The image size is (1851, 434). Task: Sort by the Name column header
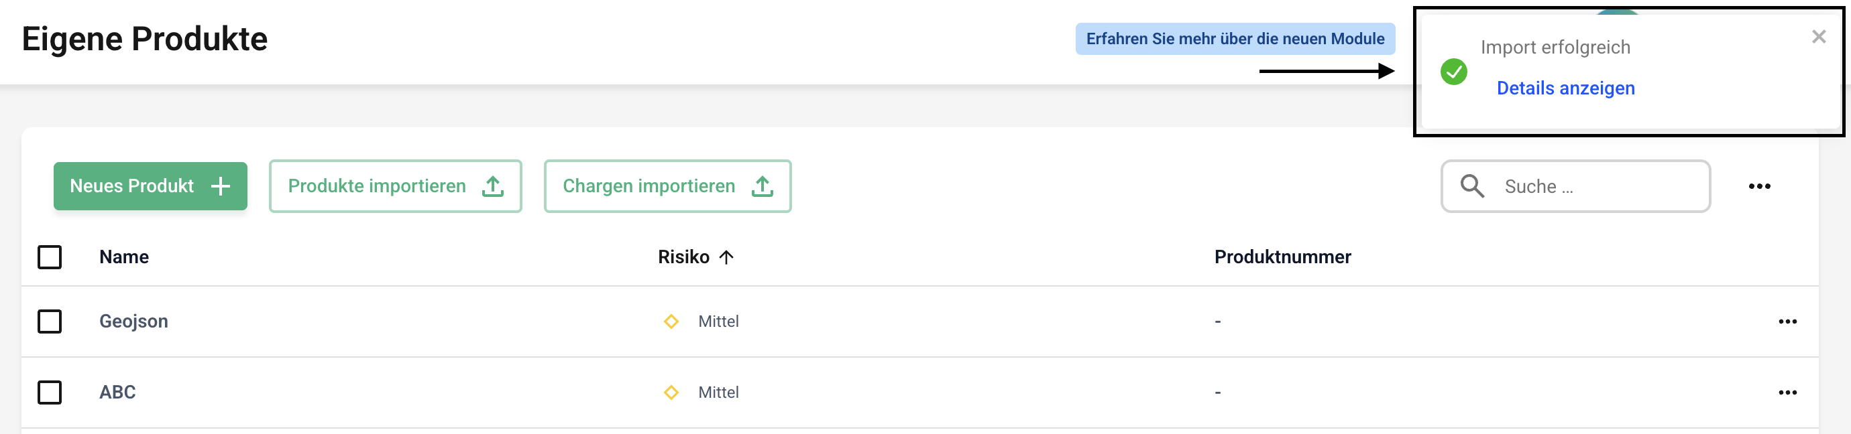[123, 257]
